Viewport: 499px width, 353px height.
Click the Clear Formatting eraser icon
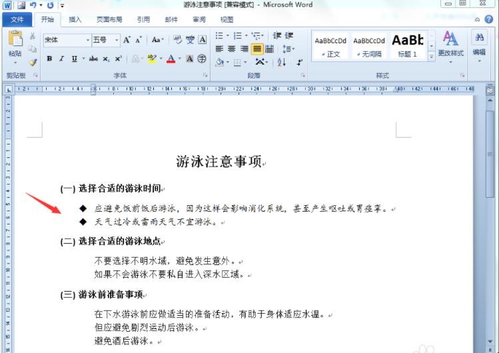pos(177,40)
